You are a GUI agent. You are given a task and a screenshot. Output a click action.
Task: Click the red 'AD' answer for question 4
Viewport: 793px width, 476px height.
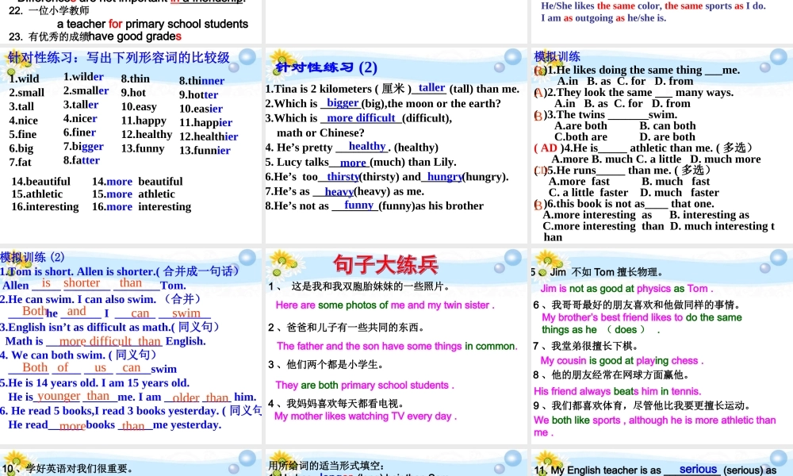click(549, 148)
